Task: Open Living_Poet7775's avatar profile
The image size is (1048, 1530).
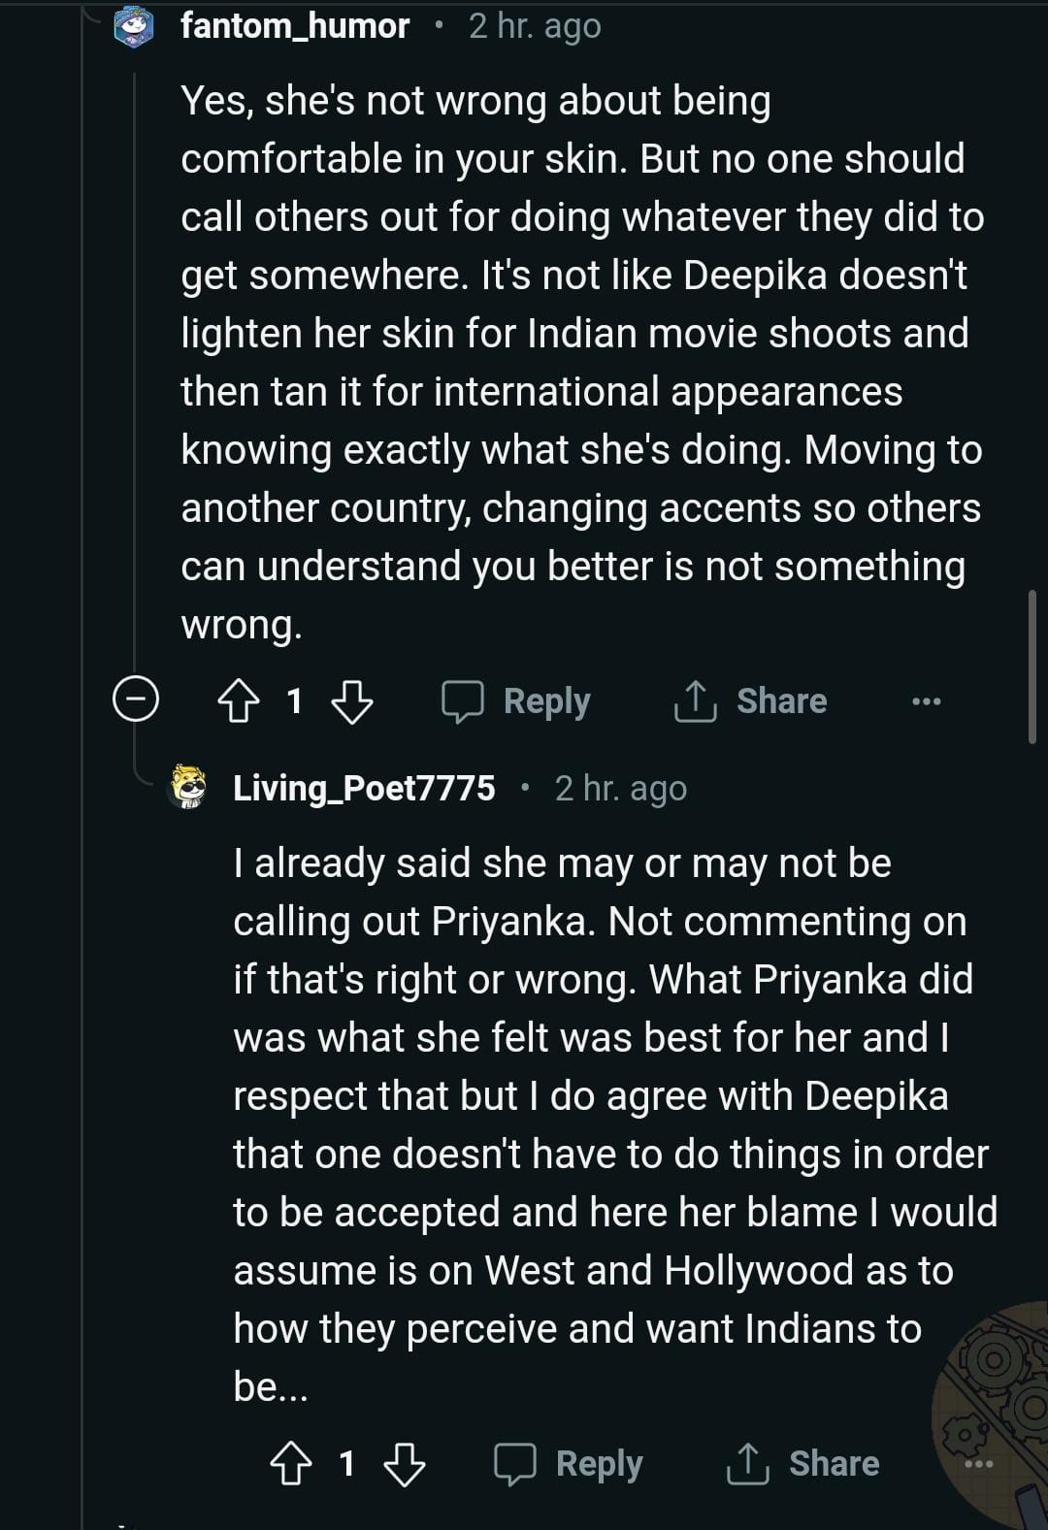Action: (x=189, y=787)
